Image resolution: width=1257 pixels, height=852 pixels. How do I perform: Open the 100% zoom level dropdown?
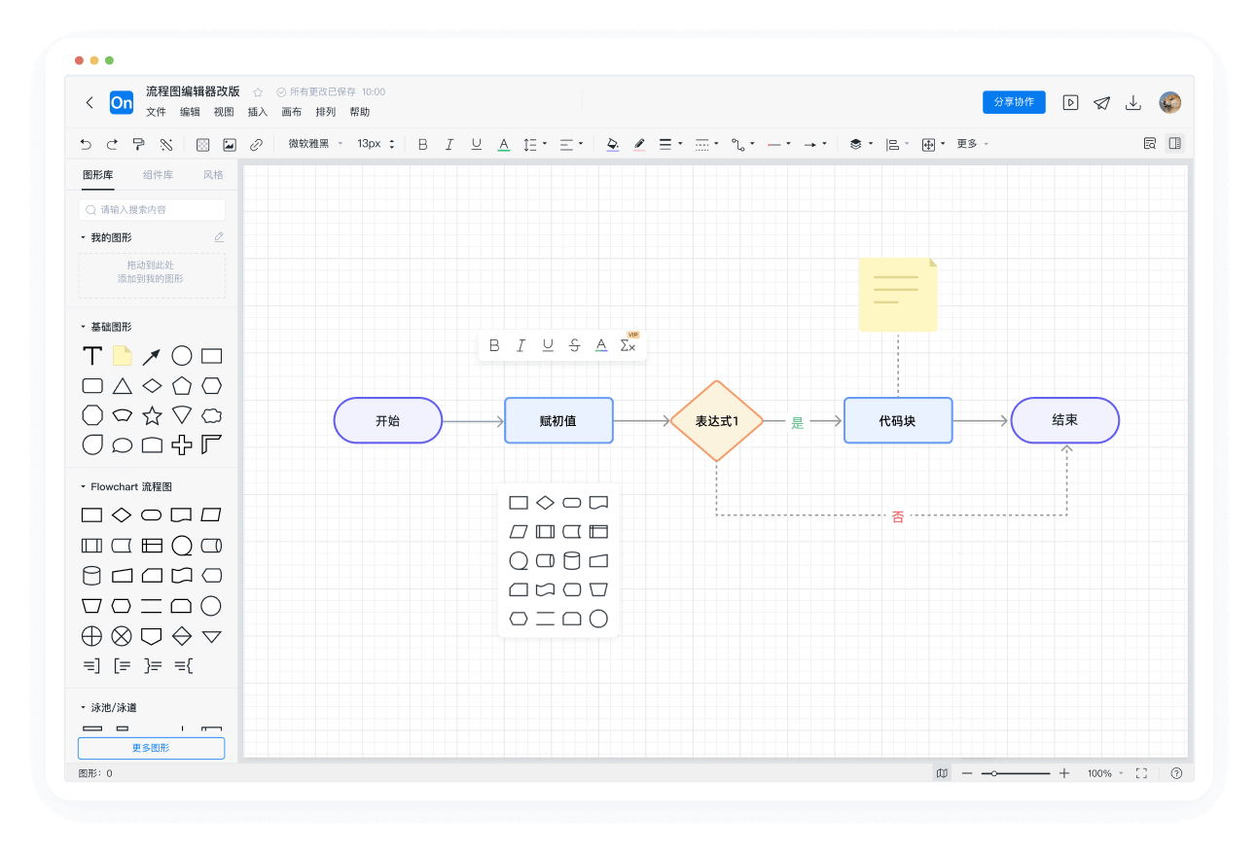pyautogui.click(x=1104, y=773)
